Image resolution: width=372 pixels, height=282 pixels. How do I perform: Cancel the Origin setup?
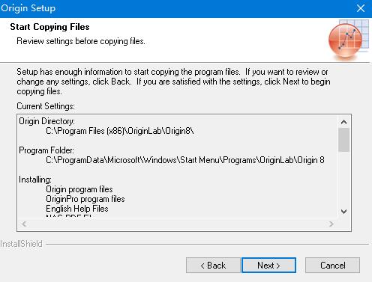(332, 266)
